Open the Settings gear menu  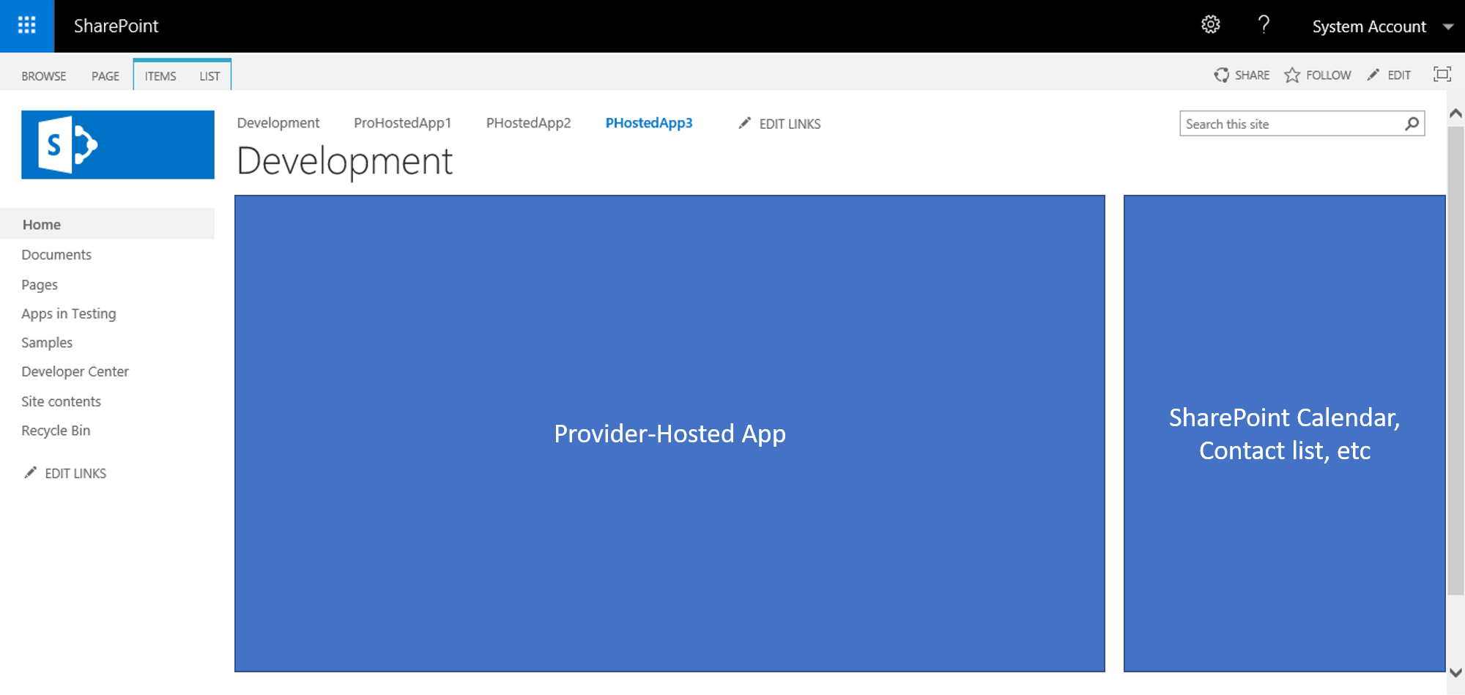1211,25
